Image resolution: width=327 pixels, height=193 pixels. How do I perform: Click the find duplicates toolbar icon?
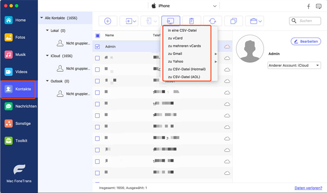tap(233, 21)
